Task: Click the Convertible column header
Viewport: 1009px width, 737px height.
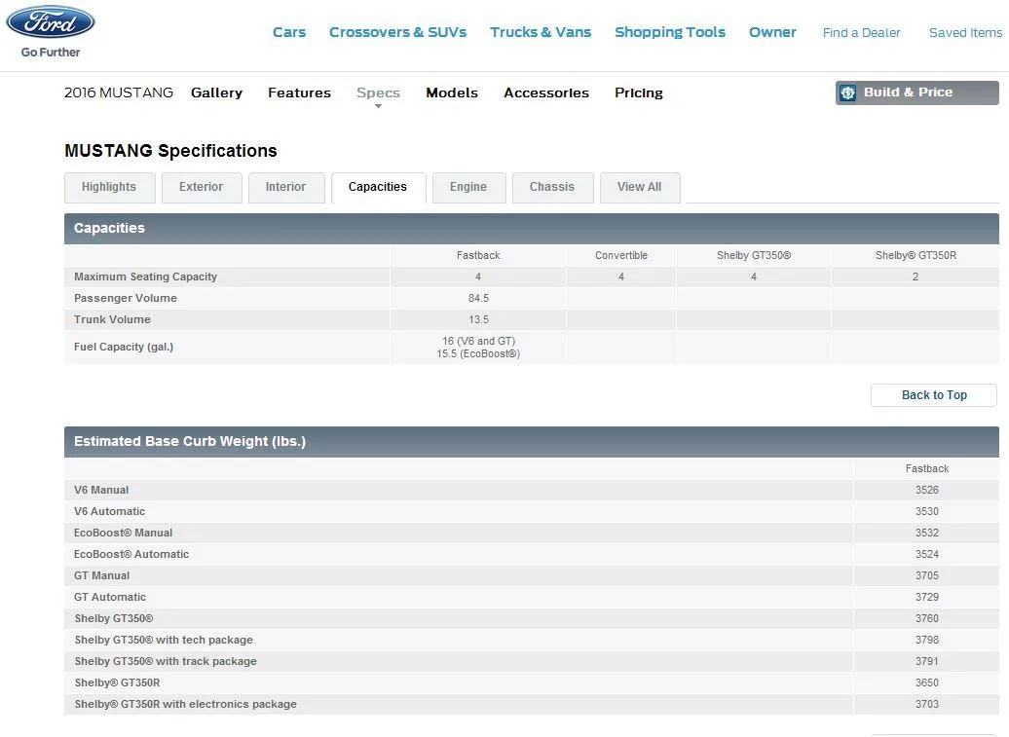Action: click(621, 255)
